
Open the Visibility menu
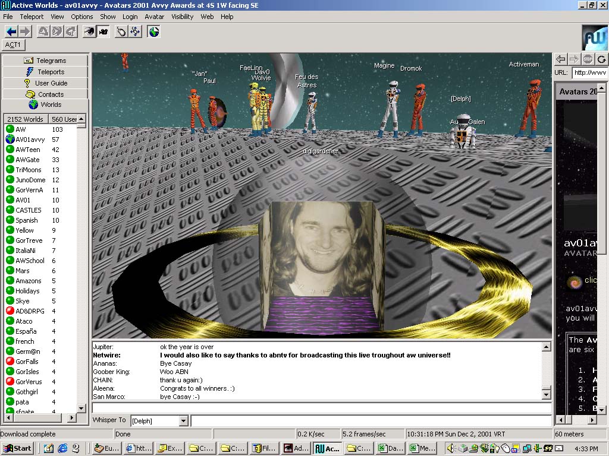coord(183,17)
